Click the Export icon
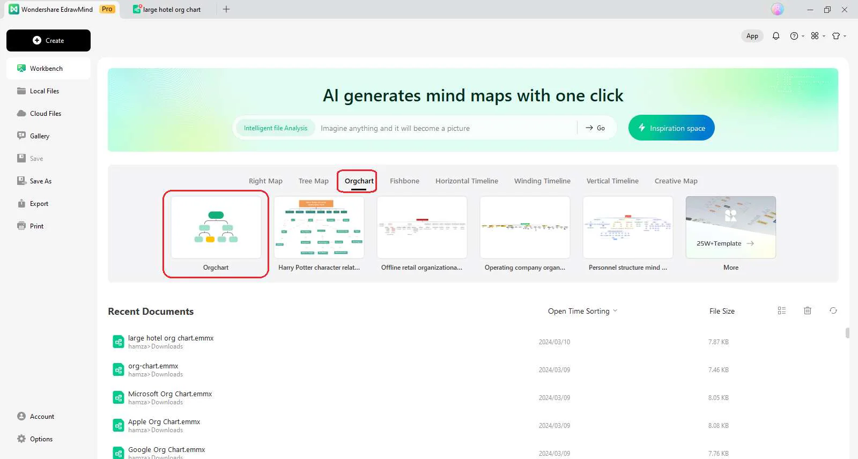858x459 pixels. (21, 203)
